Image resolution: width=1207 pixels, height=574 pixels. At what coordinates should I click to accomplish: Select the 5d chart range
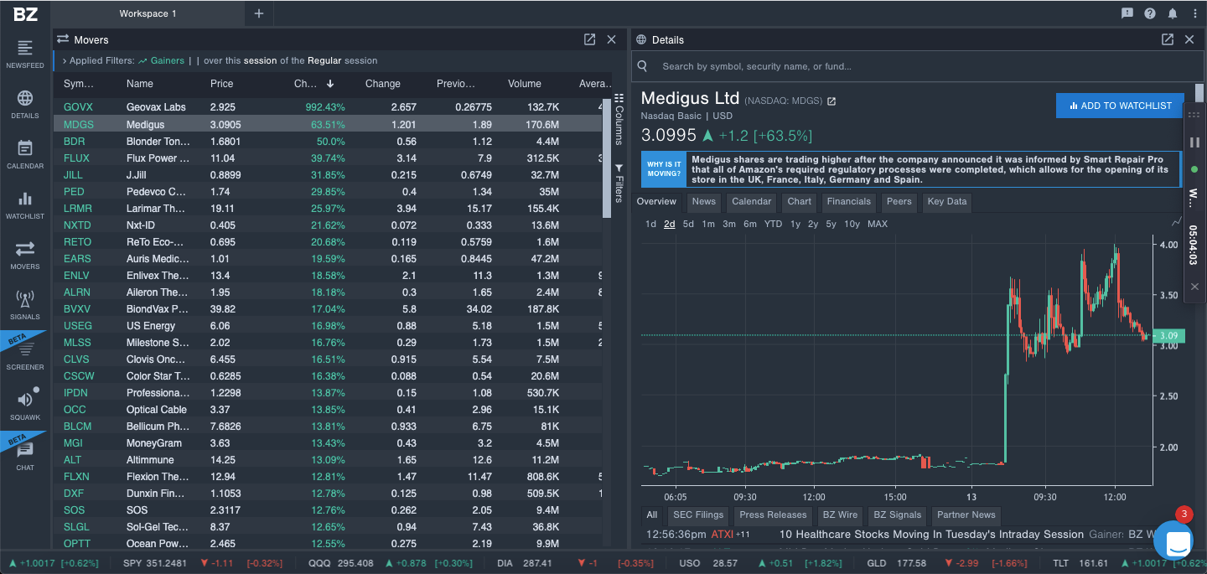(688, 224)
